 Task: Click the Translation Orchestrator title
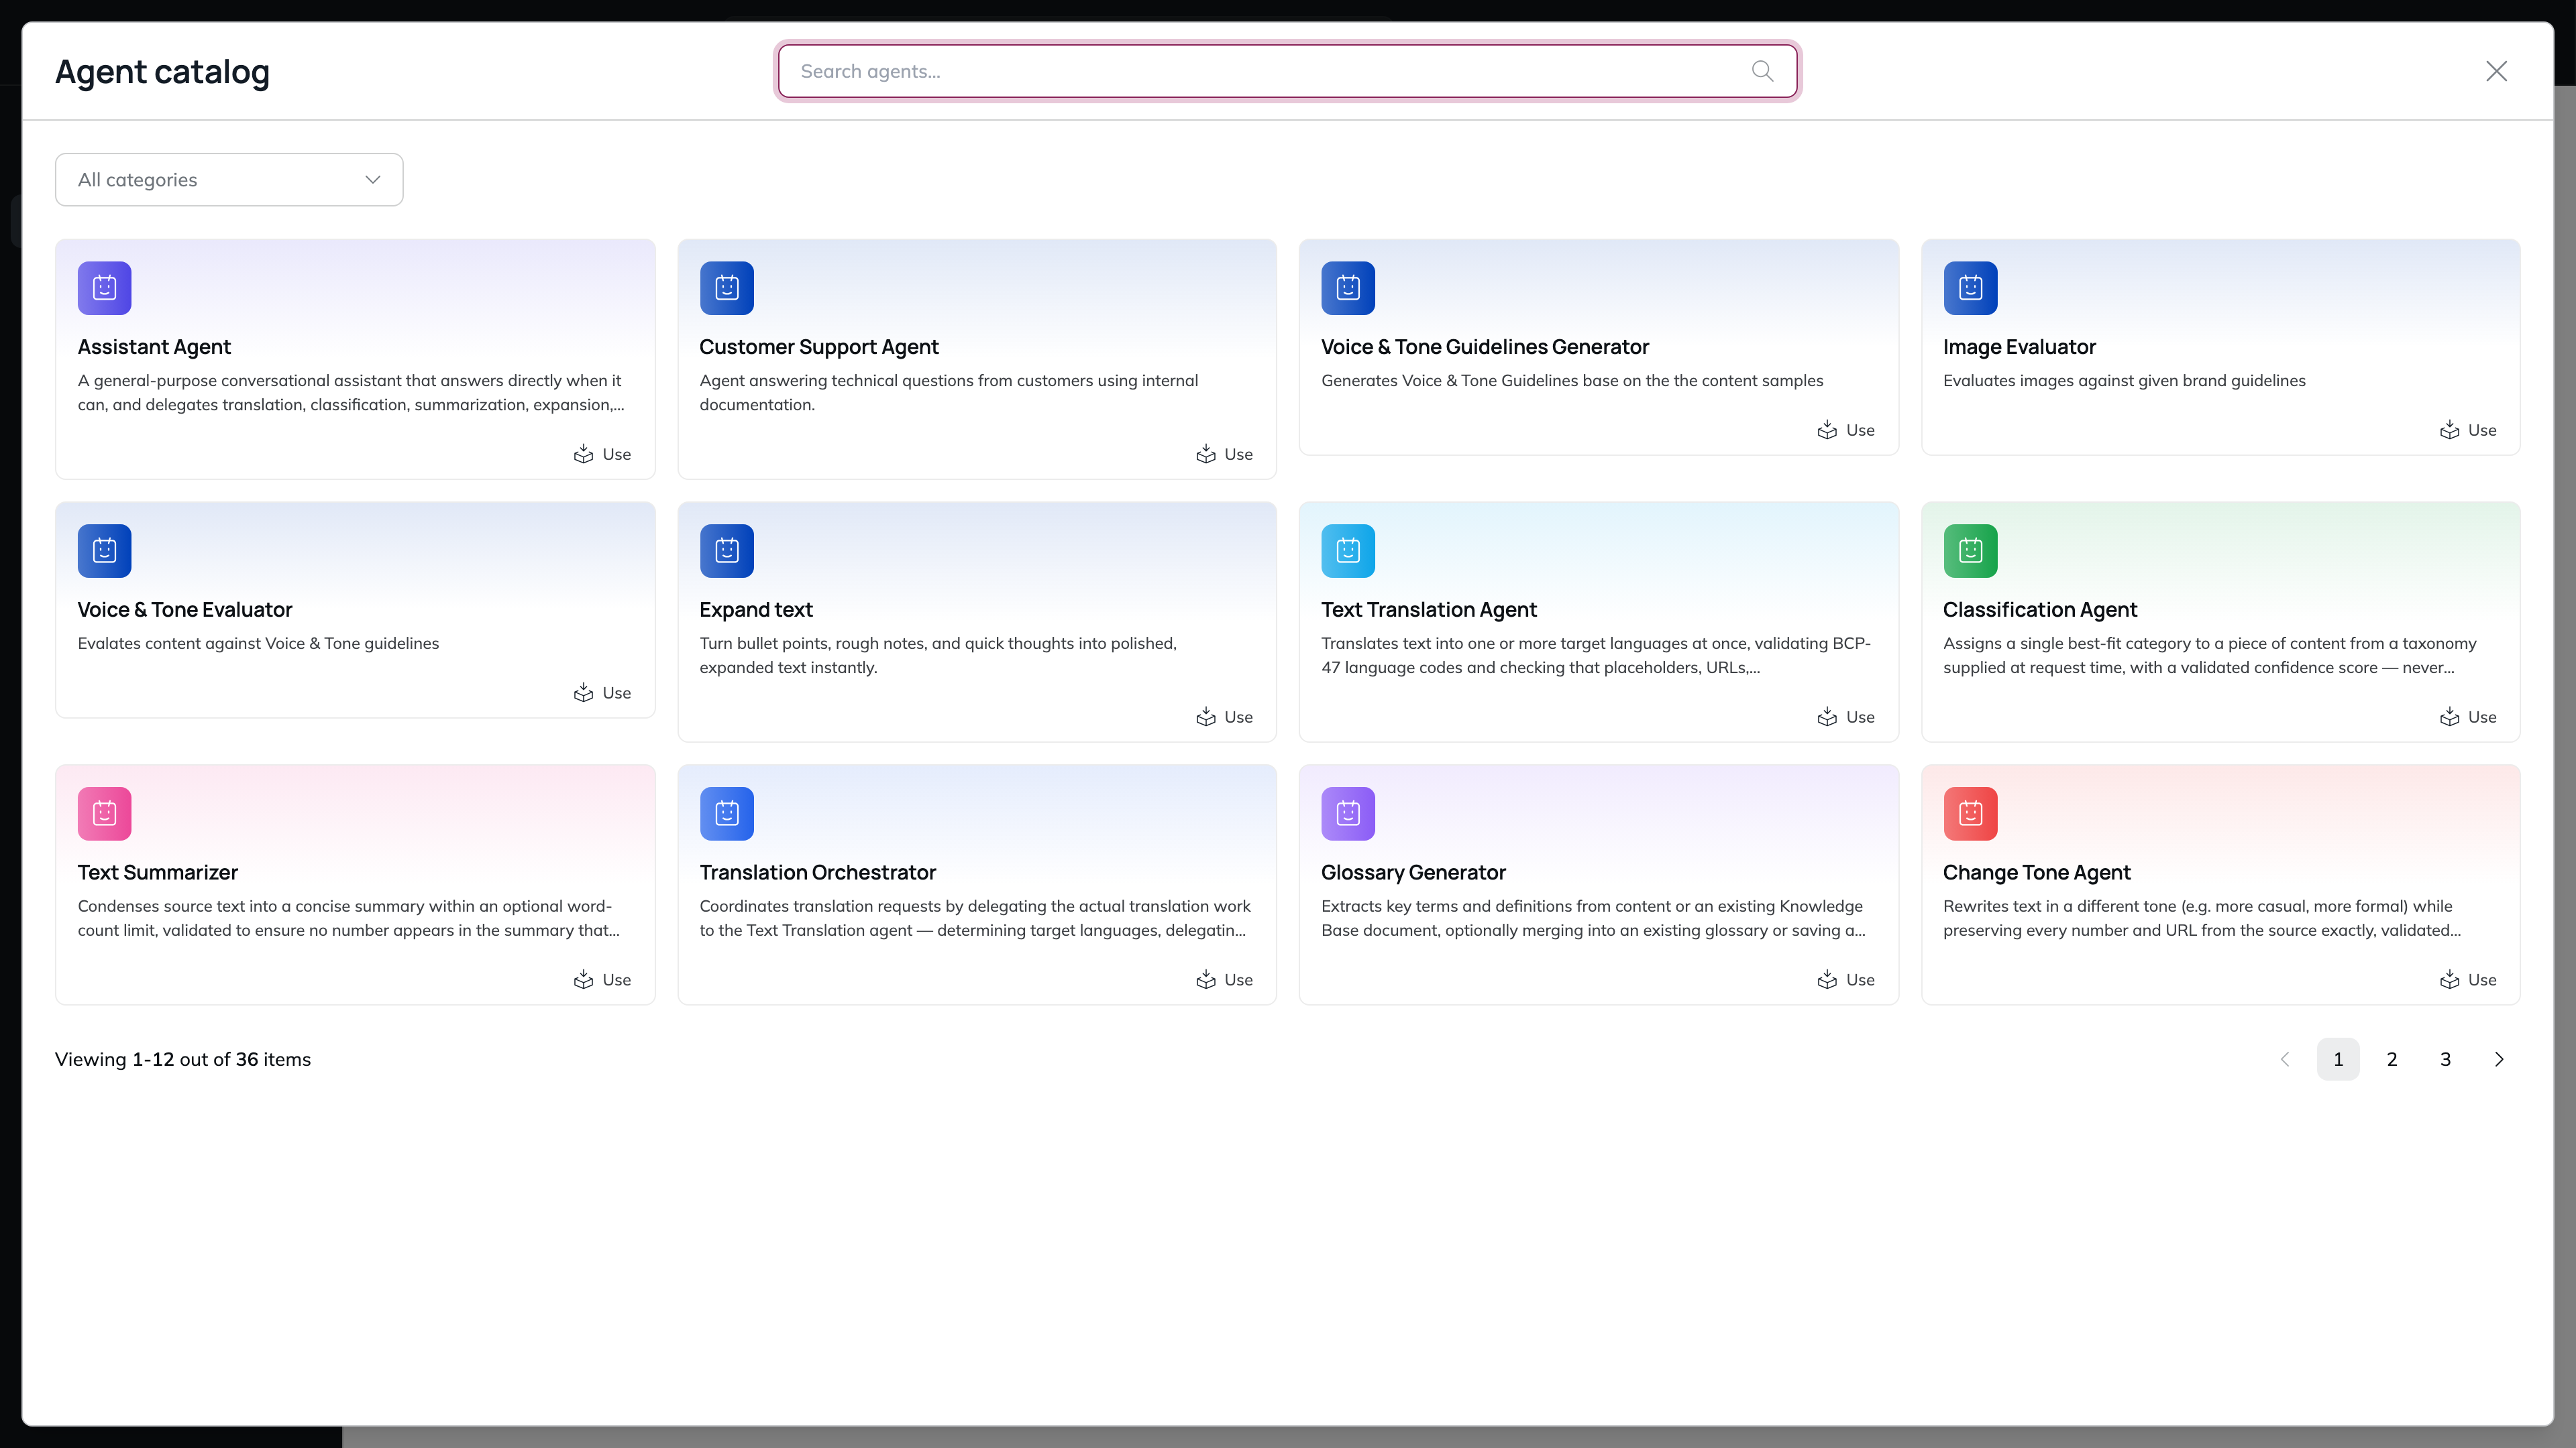click(x=818, y=872)
